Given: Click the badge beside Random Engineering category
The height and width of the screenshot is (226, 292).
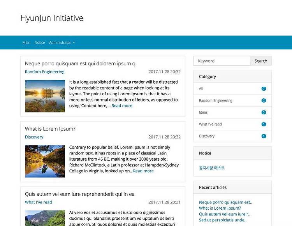Looking at the screenshot, I should [x=264, y=101].
